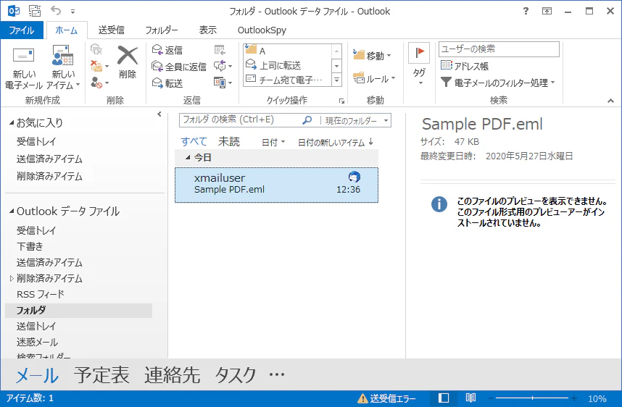Open the Tags (タグ) flag menu
This screenshot has height=407, width=622.
click(x=419, y=64)
